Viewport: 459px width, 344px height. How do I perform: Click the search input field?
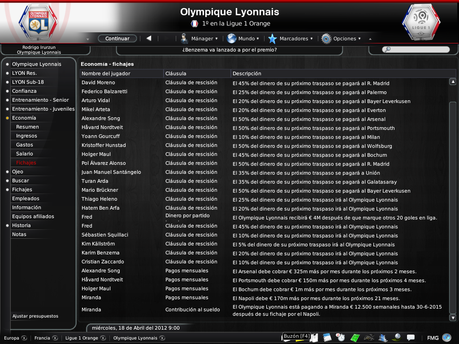(416, 49)
